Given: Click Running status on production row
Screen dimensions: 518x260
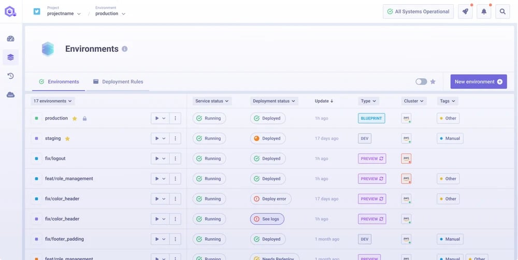Looking at the screenshot, I should point(209,118).
